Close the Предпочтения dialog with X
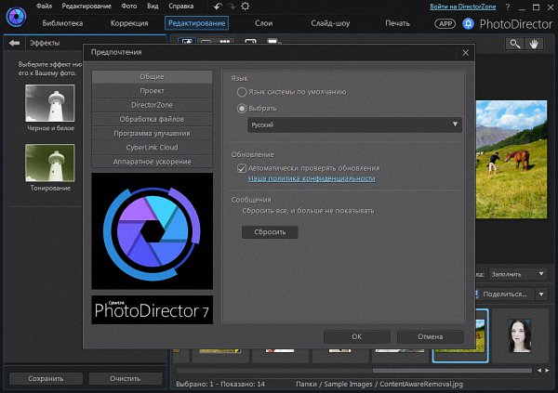558x393 pixels. pyautogui.click(x=465, y=54)
